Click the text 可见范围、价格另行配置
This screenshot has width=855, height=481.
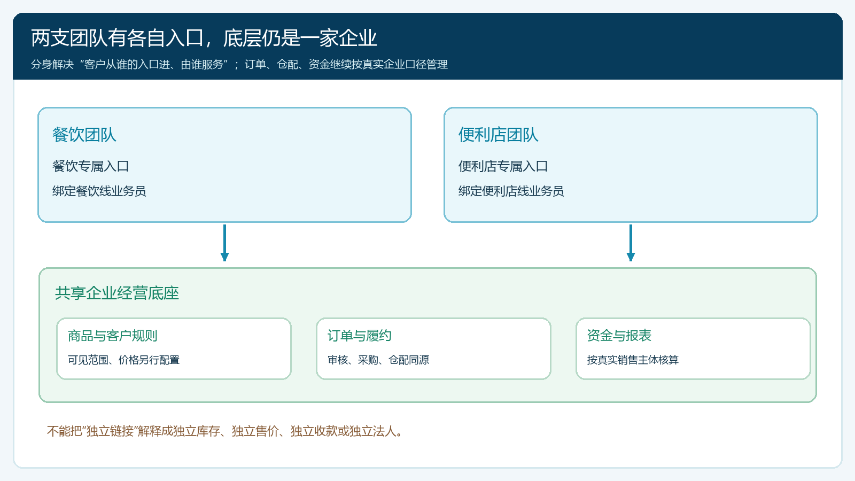click(124, 360)
